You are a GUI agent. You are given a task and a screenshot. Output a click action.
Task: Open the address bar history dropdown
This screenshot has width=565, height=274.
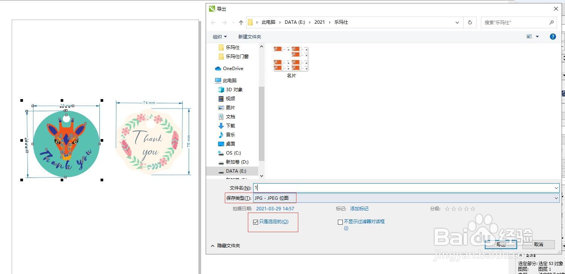(457, 22)
